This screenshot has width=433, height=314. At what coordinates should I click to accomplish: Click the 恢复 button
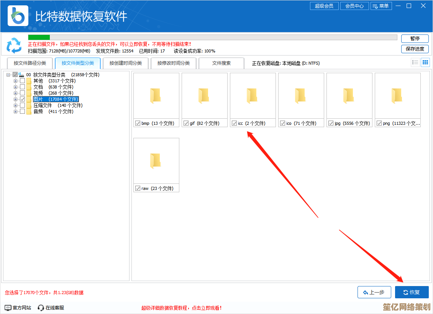(x=412, y=292)
